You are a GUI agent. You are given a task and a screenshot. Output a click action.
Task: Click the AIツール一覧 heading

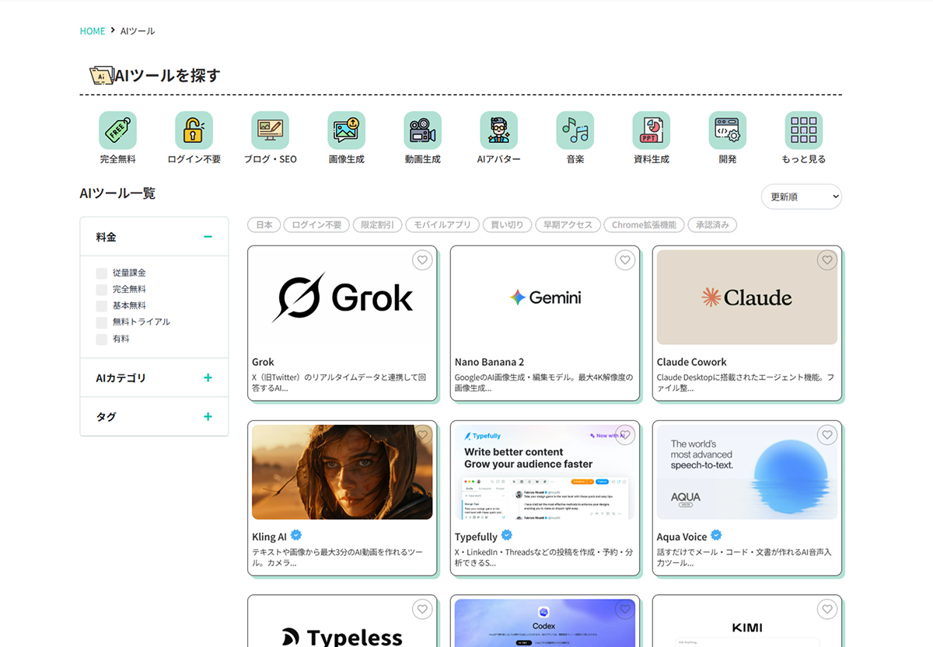117,193
